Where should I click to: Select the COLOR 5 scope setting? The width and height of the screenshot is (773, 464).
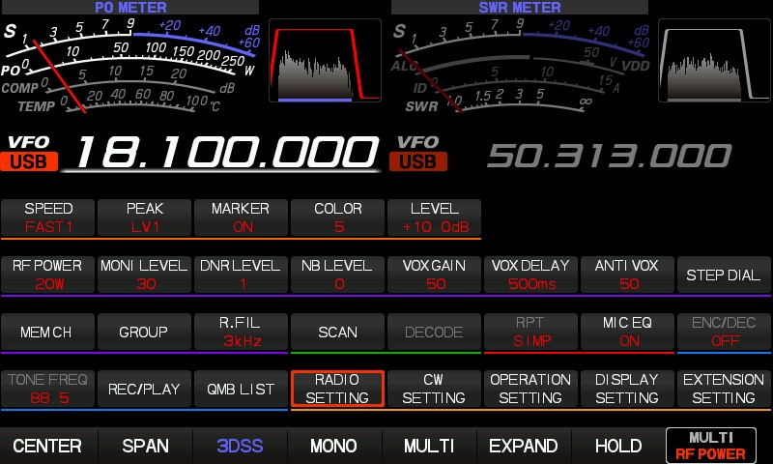[337, 217]
